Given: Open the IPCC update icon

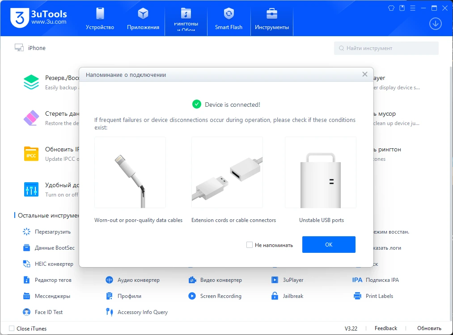Looking at the screenshot, I should [x=31, y=154].
